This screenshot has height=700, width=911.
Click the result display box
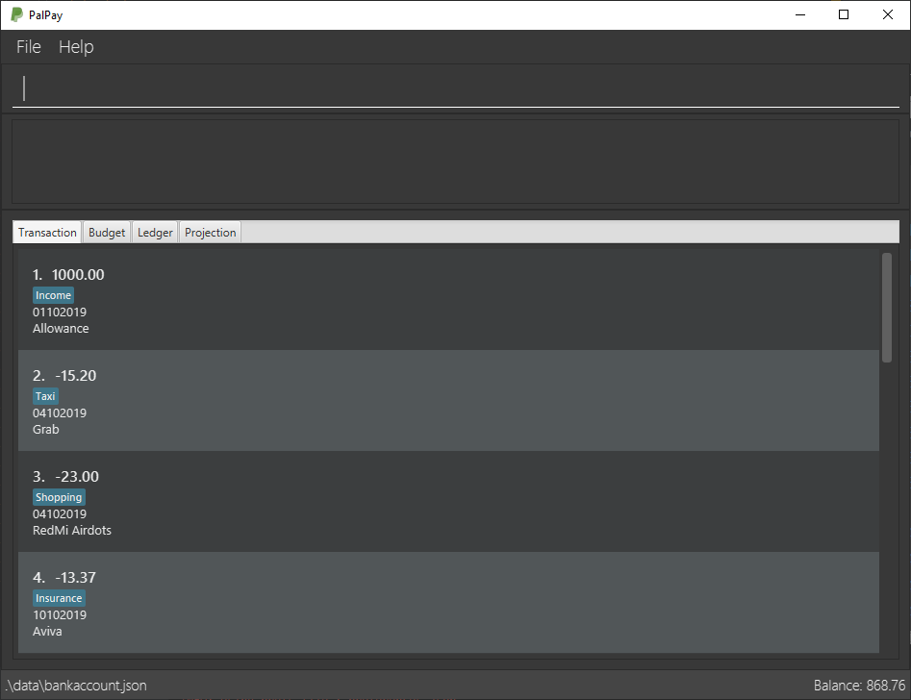[x=456, y=162]
